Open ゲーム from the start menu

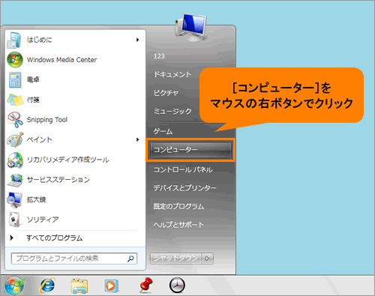tap(163, 131)
